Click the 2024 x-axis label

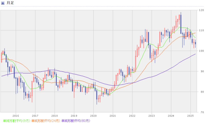171,116
